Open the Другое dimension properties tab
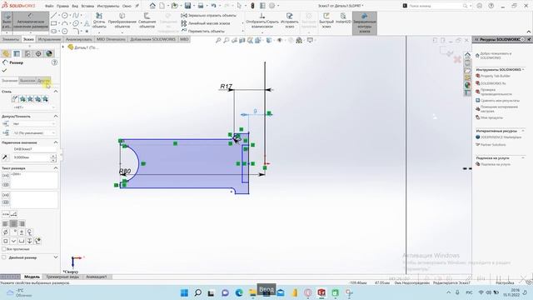The width and height of the screenshot is (533, 300). click(44, 81)
